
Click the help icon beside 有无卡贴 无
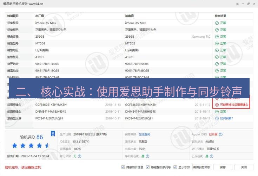pyautogui.click(x=79, y=156)
